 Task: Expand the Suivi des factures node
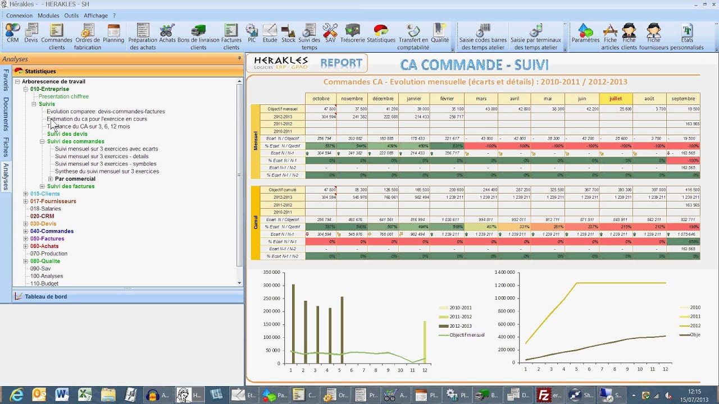(42, 186)
